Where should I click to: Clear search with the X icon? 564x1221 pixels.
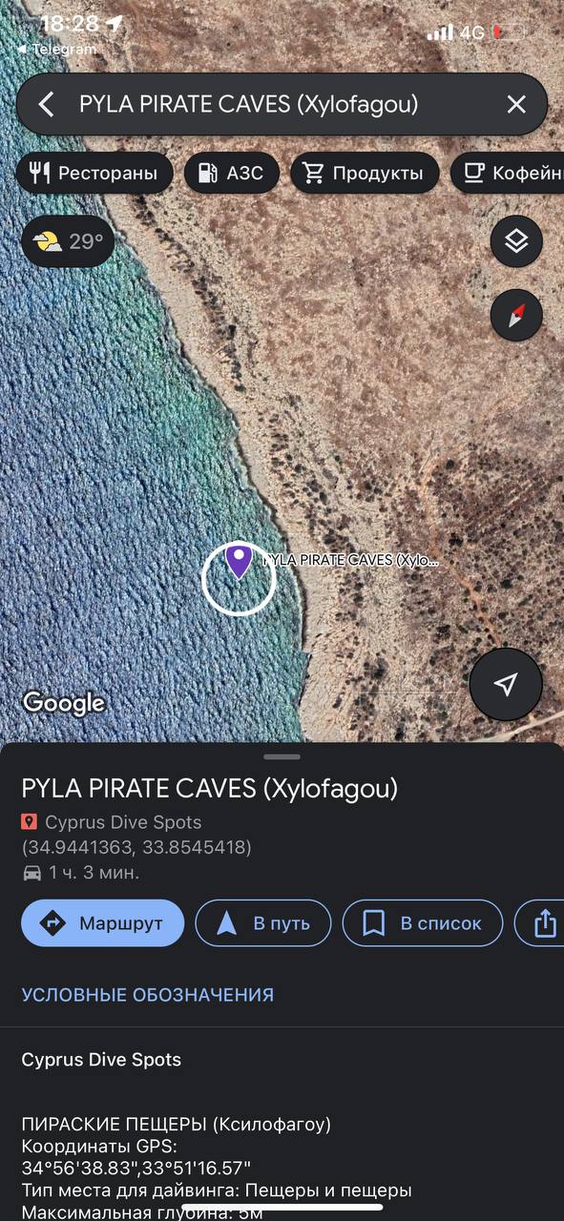click(516, 104)
